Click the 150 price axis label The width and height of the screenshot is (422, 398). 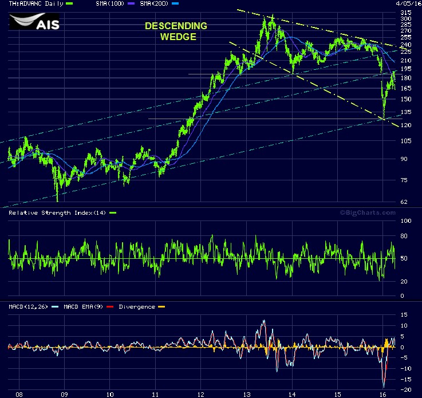point(406,99)
